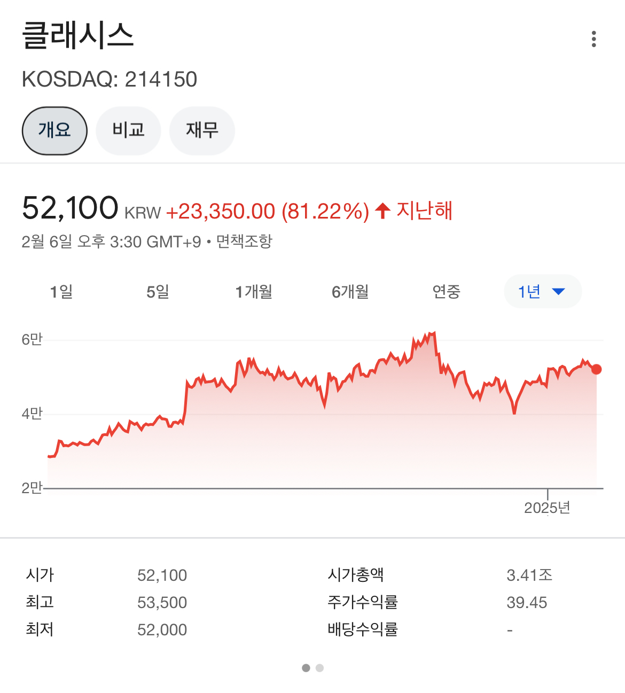Screen dimensions: 625x693
Task: Select the 1일 time range
Action: click(61, 292)
